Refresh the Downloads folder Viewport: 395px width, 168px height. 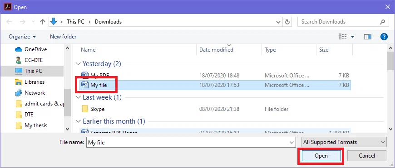pos(287,22)
